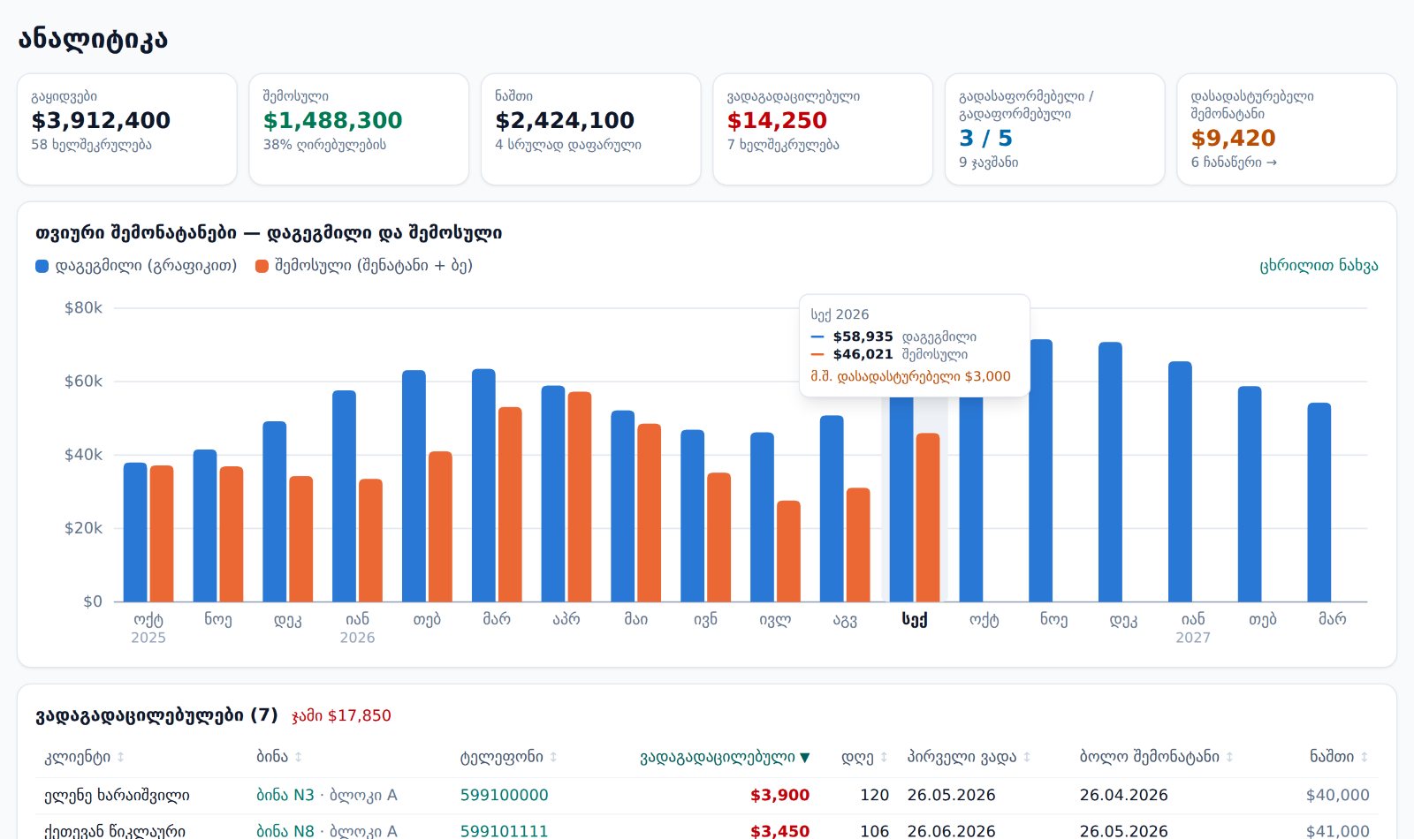Screen dimensions: 1414x839
Task: Click the overdue amount $14,250
Action: pyautogui.click(x=777, y=120)
